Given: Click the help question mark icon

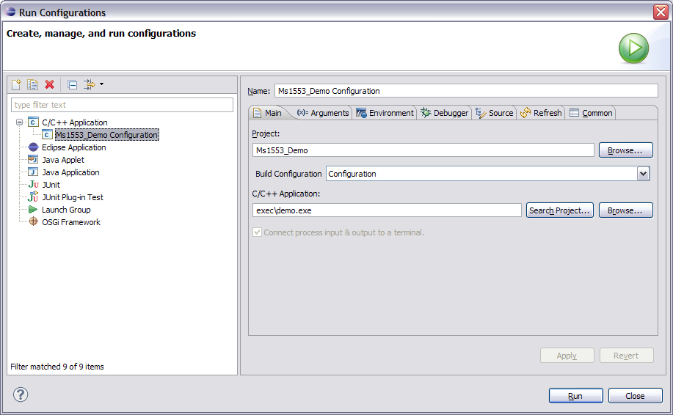Looking at the screenshot, I should click(x=20, y=394).
